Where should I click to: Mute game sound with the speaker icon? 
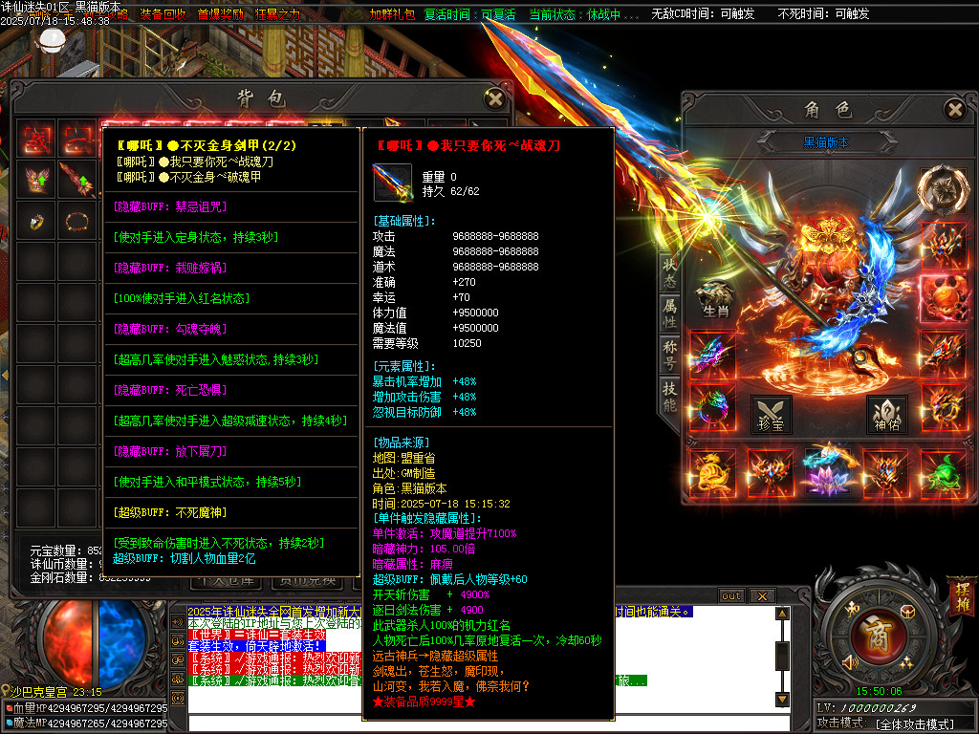[x=850, y=661]
